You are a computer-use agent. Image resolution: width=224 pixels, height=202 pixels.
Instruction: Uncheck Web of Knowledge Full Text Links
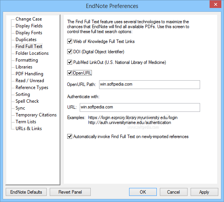point(69,41)
